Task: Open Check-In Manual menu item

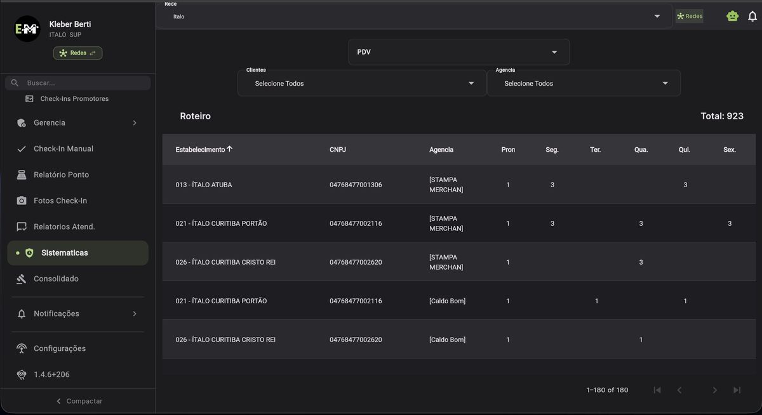Action: (x=63, y=148)
